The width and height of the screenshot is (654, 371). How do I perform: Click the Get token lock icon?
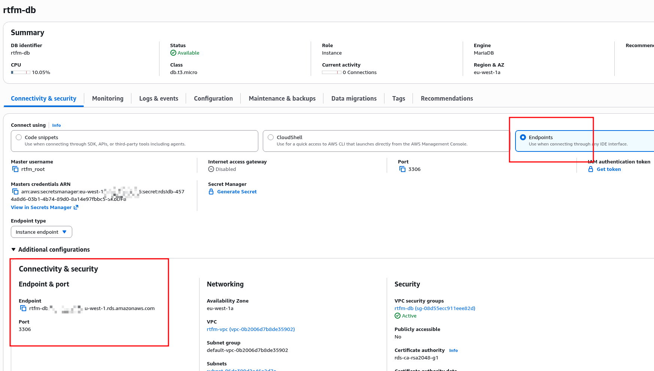(x=591, y=169)
